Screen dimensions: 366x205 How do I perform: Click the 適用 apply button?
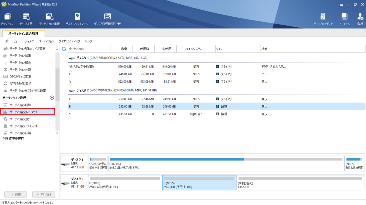[x=16, y=194]
